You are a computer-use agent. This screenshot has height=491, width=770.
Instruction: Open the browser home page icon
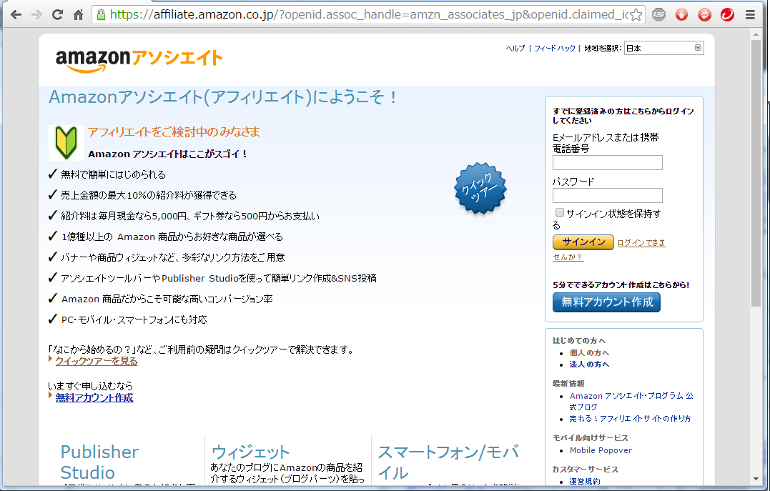point(79,15)
